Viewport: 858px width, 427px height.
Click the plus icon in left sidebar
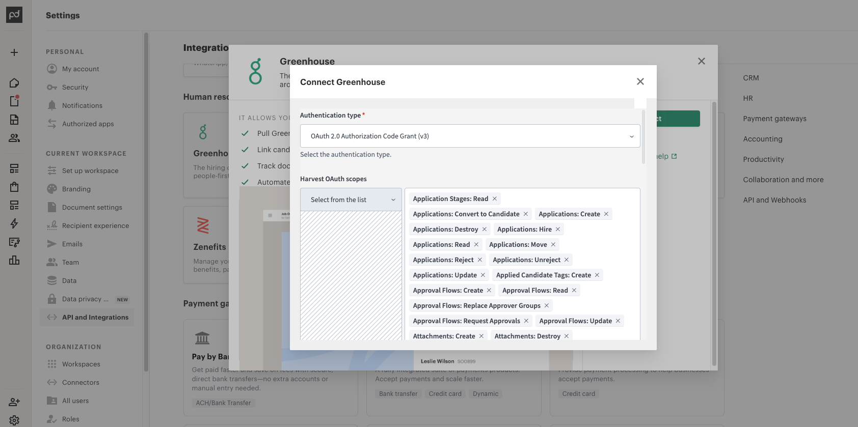click(14, 52)
